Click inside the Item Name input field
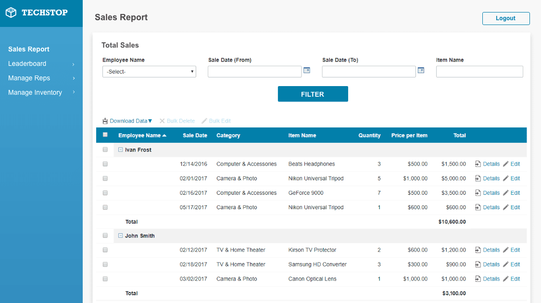Viewport: 541px width, 303px height. point(479,71)
